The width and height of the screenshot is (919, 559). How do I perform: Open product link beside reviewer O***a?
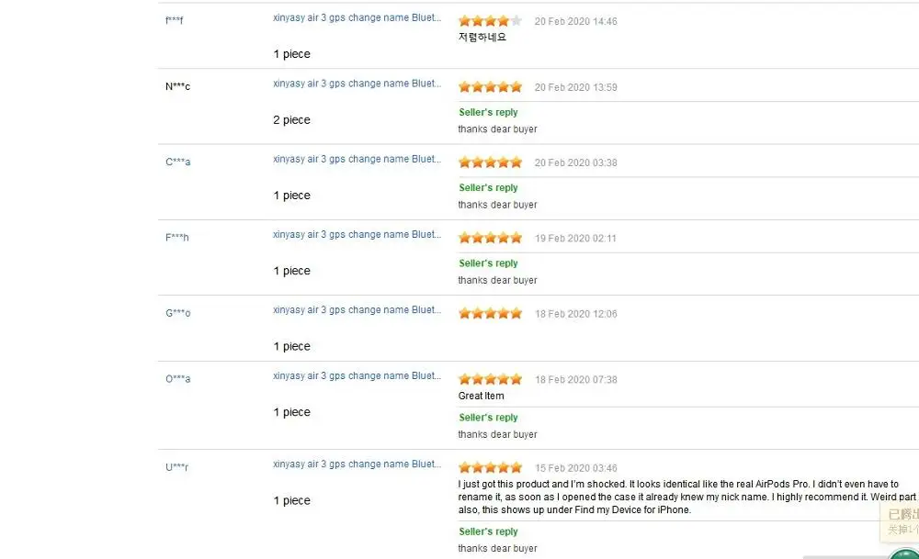357,376
